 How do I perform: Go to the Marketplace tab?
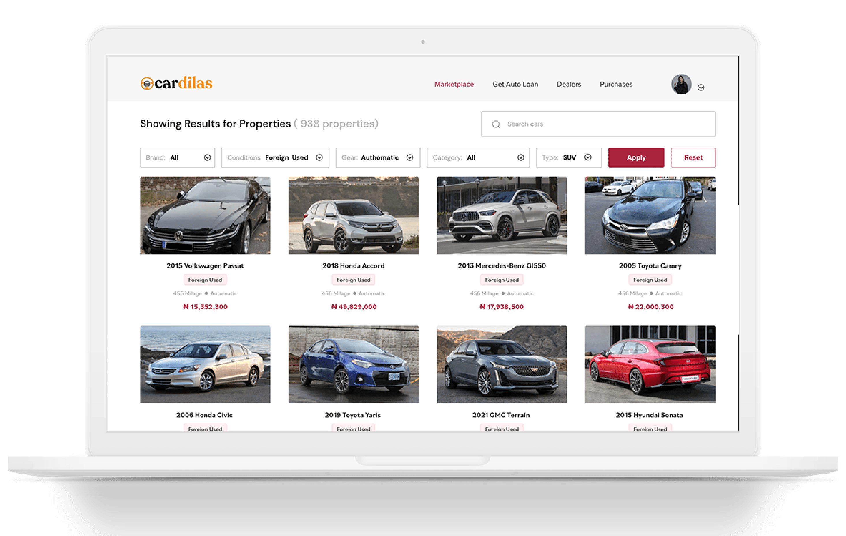[454, 84]
